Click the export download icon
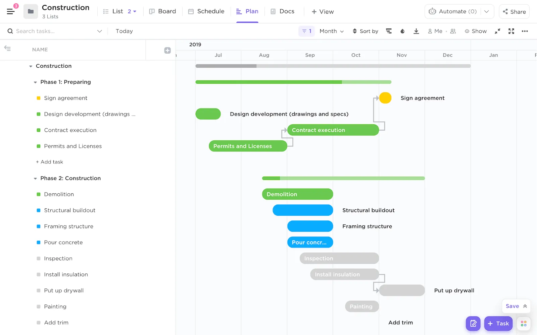 (x=416, y=31)
